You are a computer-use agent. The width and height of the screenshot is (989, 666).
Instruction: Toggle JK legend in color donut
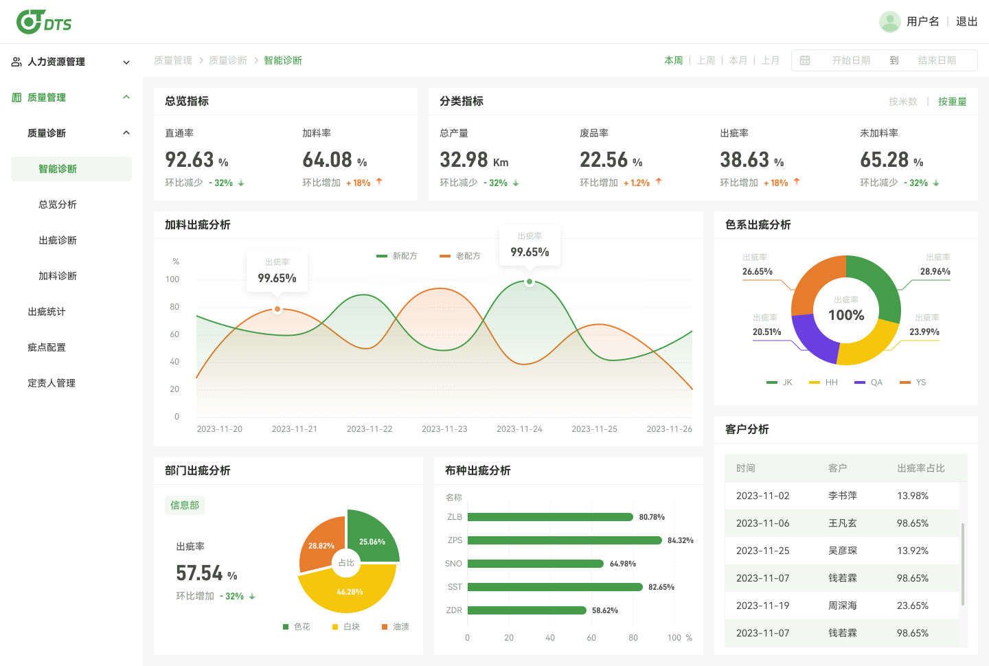pyautogui.click(x=780, y=382)
